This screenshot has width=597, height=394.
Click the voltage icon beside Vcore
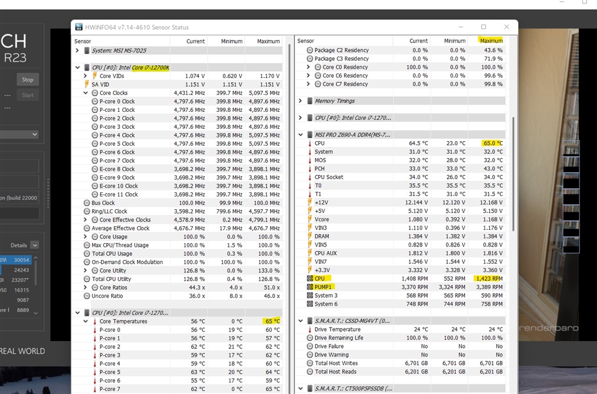[310, 219]
